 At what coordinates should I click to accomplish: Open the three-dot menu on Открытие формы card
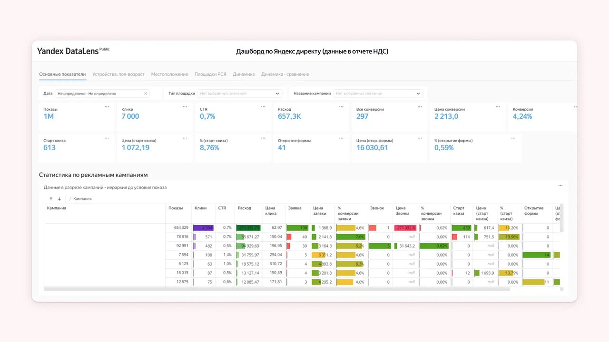(x=341, y=138)
